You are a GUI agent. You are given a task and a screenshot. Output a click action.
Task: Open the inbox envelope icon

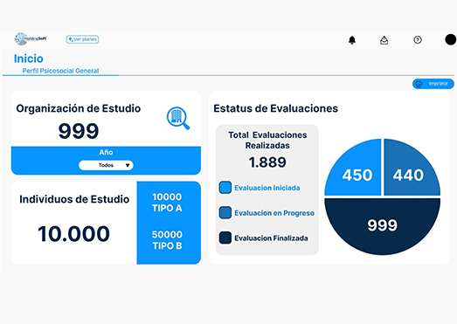click(x=384, y=40)
